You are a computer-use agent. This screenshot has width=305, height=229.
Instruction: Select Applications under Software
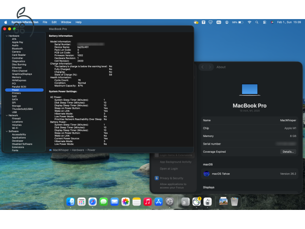click(x=19, y=138)
